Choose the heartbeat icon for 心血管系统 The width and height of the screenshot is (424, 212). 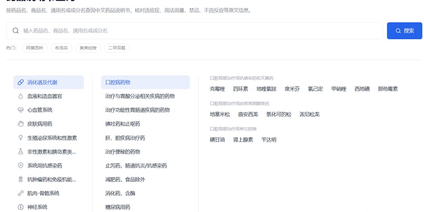(21, 110)
